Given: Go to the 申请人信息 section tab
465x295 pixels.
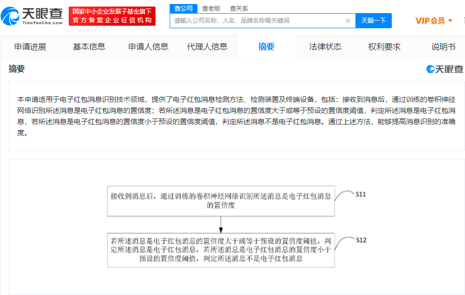Looking at the screenshot, I should coord(148,47).
